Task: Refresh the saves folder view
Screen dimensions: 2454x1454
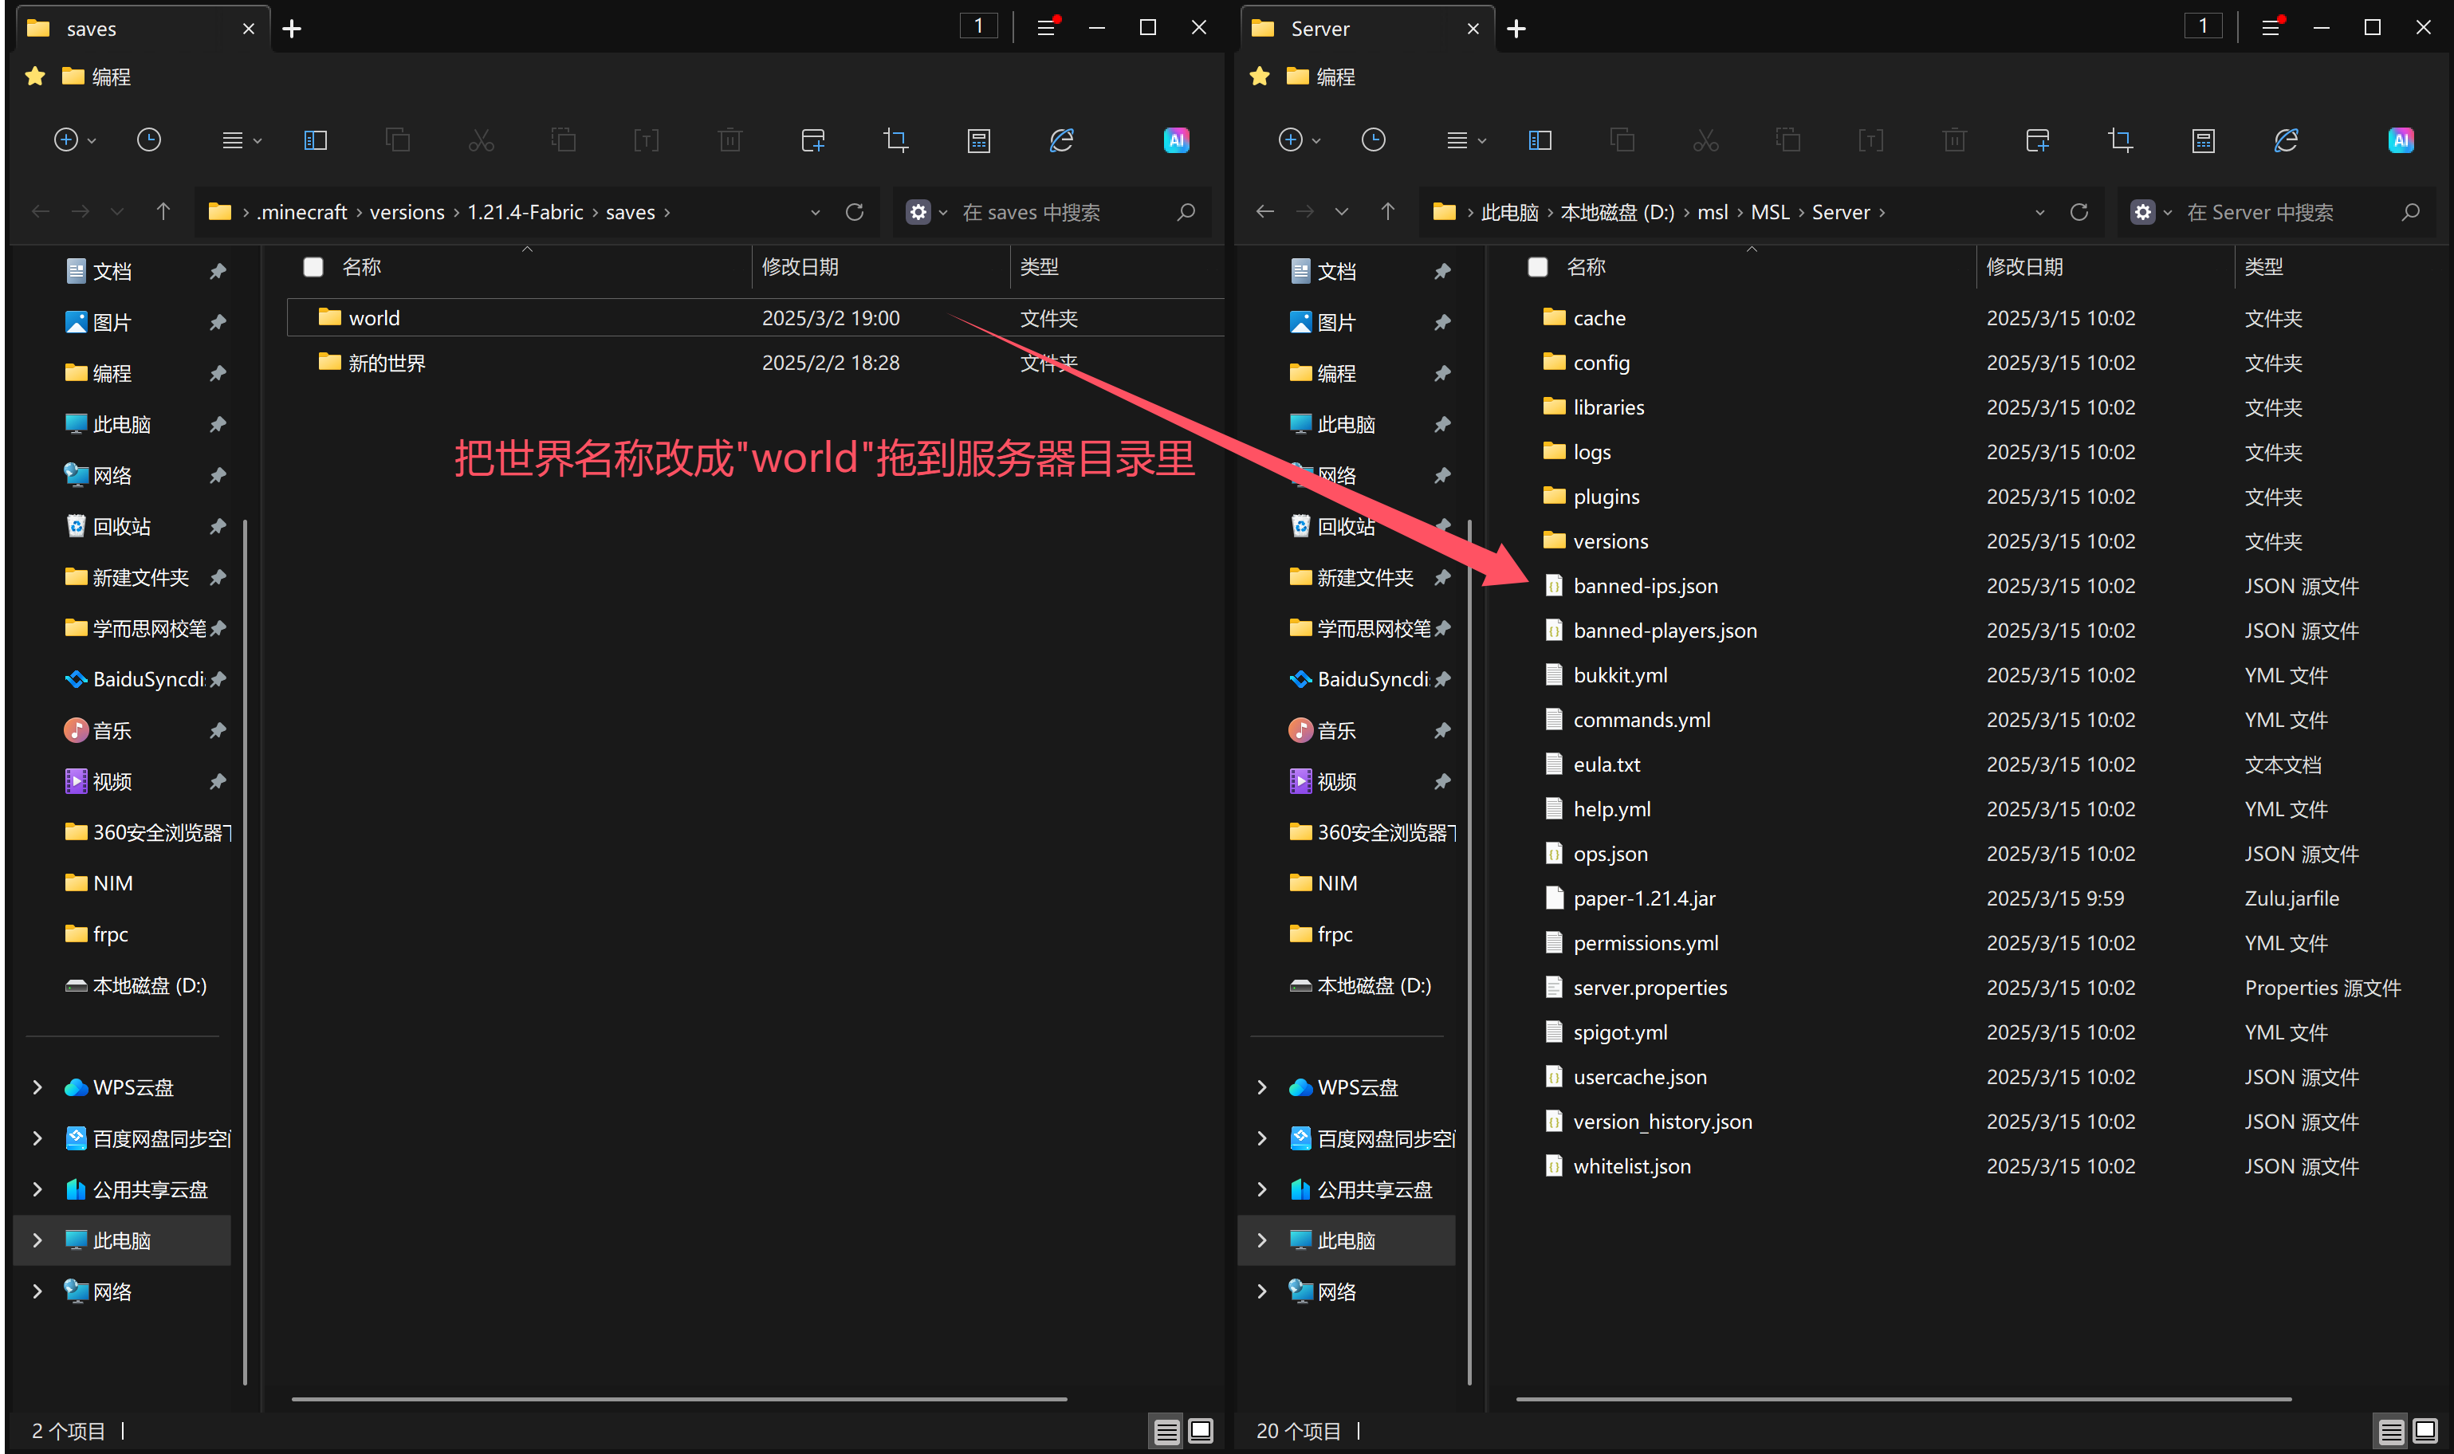Action: click(x=854, y=211)
